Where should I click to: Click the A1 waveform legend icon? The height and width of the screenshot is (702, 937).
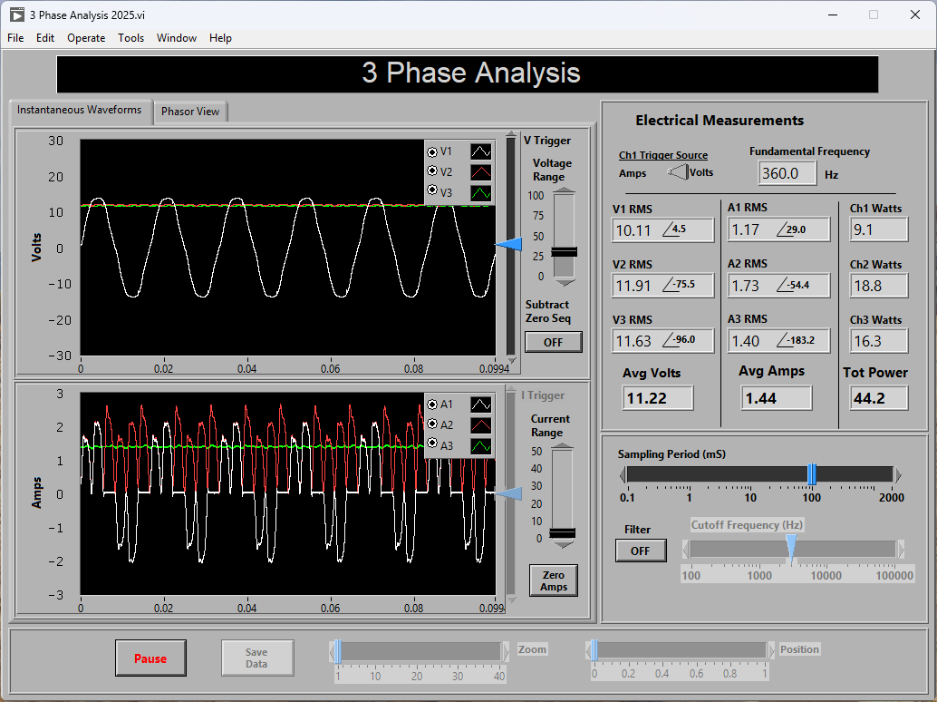tap(481, 405)
